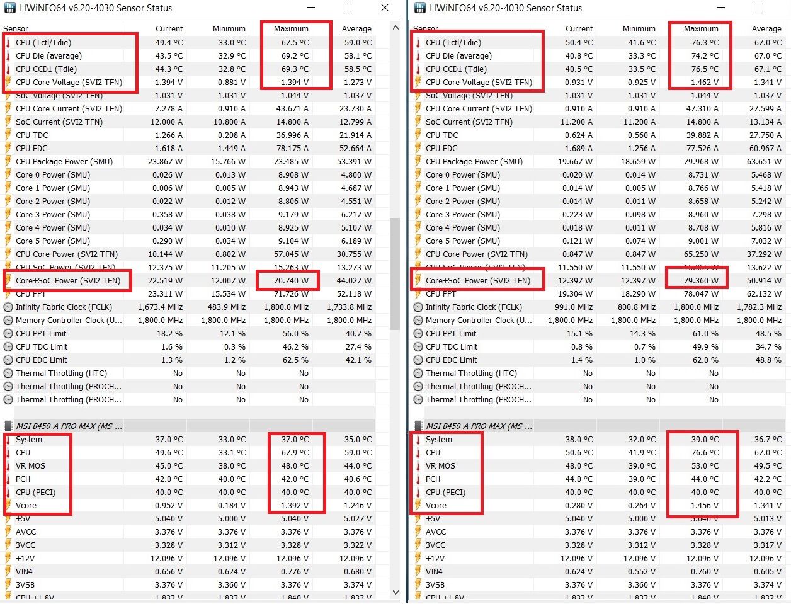Click lightning icon of CPU EDC in left window
Screen dimensions: 791x604
[8, 149]
